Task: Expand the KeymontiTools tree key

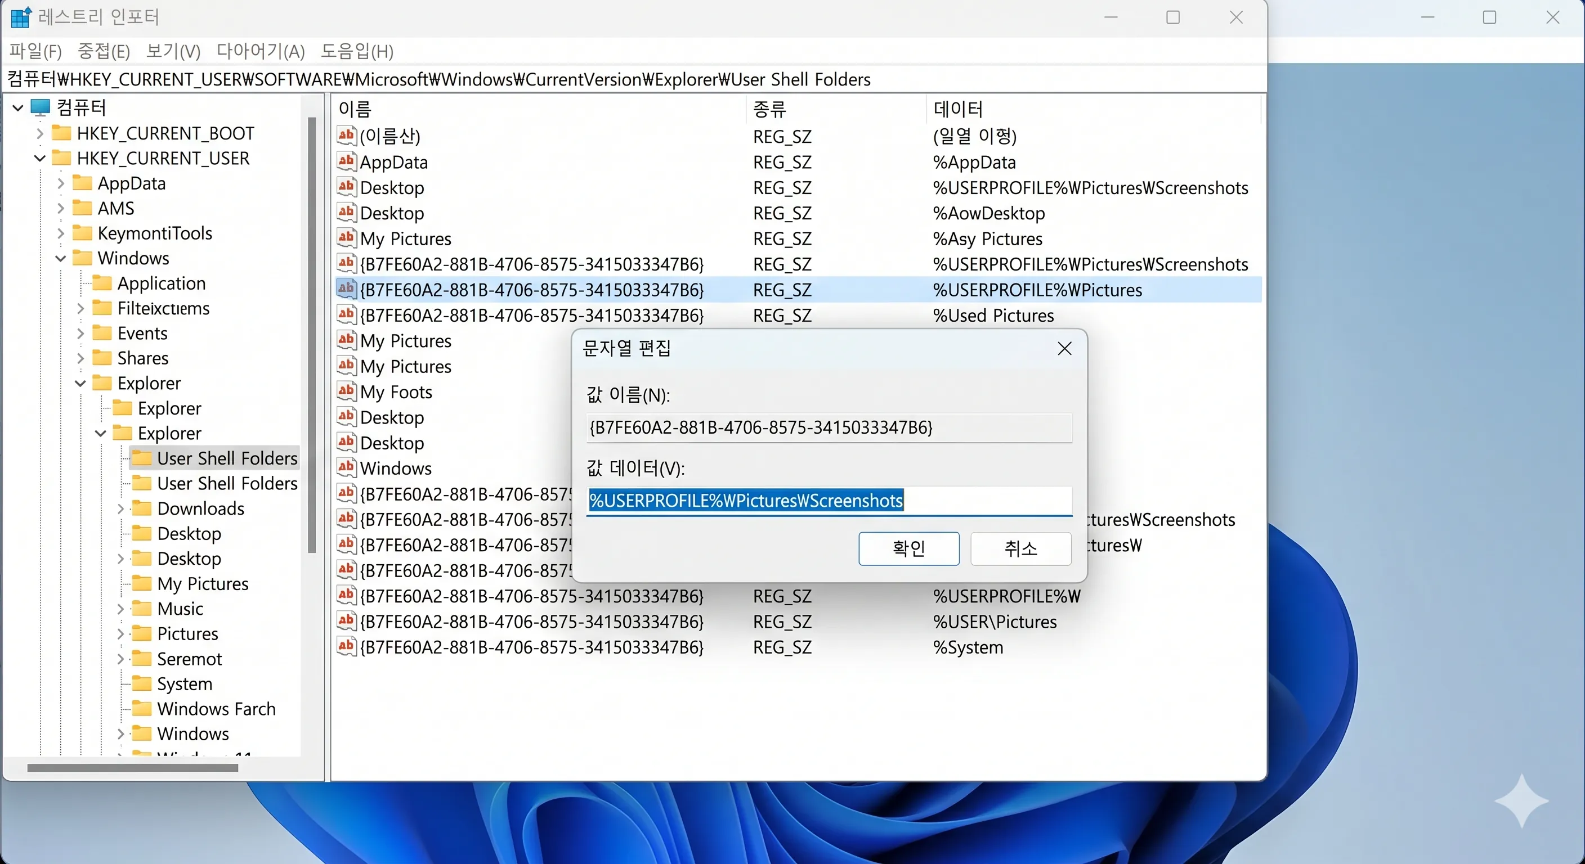Action: point(60,233)
